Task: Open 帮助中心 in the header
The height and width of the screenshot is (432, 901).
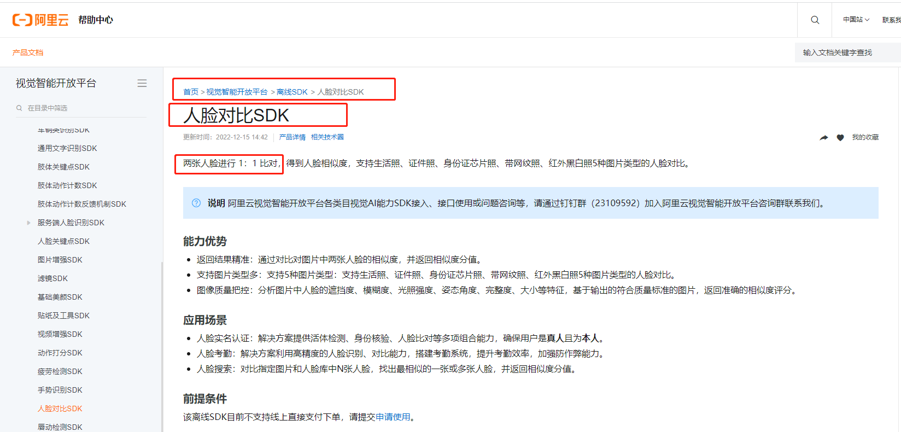Action: (x=96, y=20)
